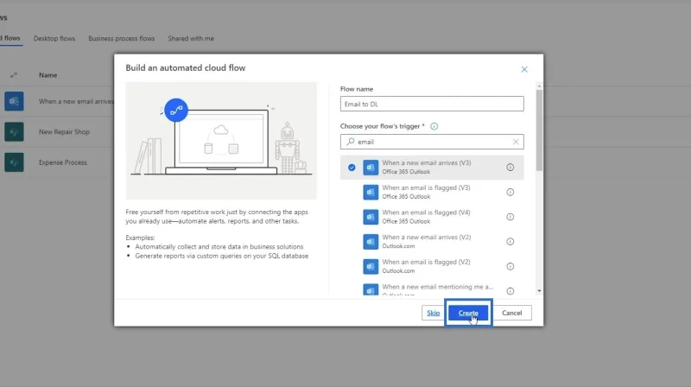Select When a new email mentioning me trigger

[432, 289]
